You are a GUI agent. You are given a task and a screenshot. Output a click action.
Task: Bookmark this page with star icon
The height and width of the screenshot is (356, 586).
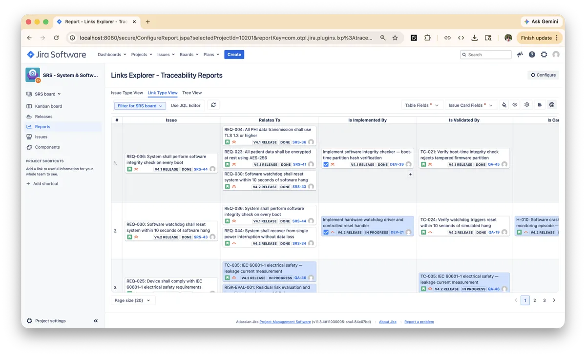click(395, 38)
